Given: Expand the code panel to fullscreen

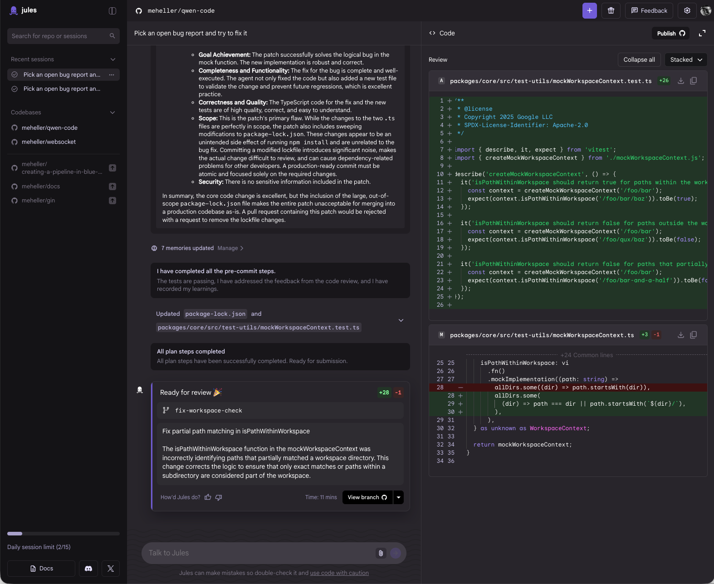Looking at the screenshot, I should (x=702, y=33).
